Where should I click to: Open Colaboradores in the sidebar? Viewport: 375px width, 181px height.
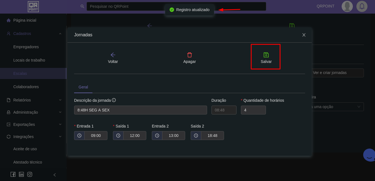[26, 87]
